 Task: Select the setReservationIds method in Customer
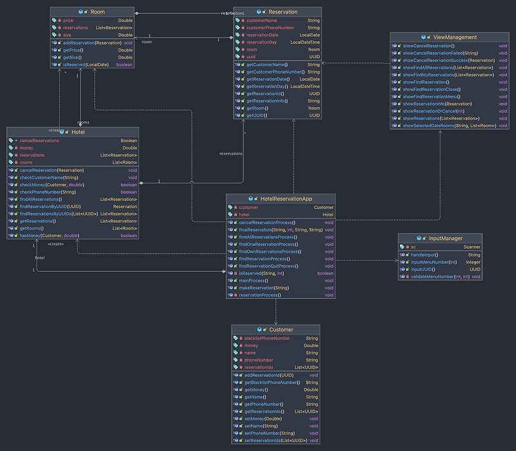pyautogui.click(x=276, y=441)
